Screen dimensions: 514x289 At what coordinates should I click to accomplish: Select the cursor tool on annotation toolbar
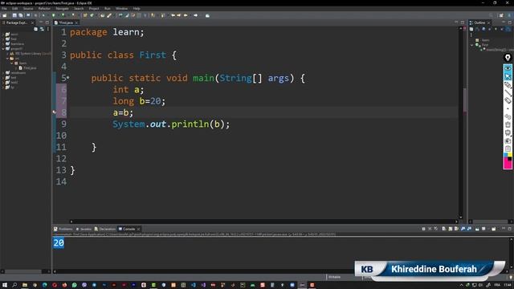tap(508, 76)
